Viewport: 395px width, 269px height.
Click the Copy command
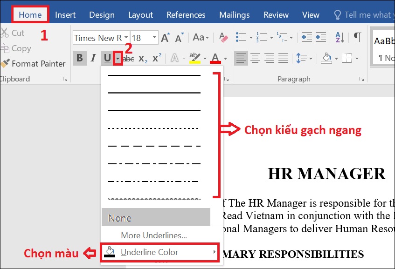[16, 48]
